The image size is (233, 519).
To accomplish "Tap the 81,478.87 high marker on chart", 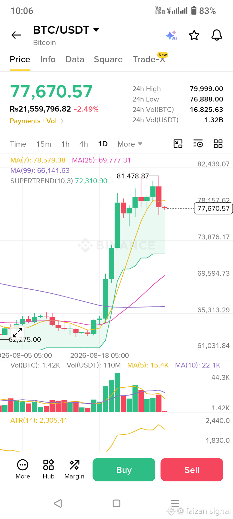I will click(133, 176).
